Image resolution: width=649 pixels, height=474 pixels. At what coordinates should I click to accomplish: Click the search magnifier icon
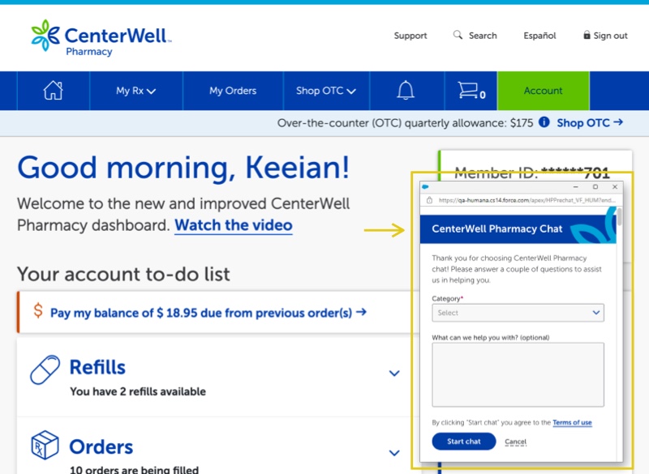point(458,35)
